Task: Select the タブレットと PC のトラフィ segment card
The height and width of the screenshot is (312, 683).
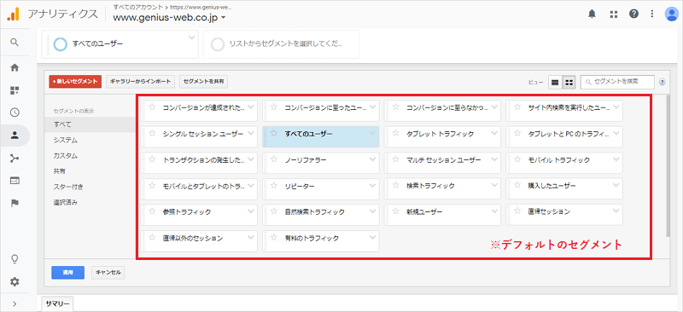Action: coord(564,136)
